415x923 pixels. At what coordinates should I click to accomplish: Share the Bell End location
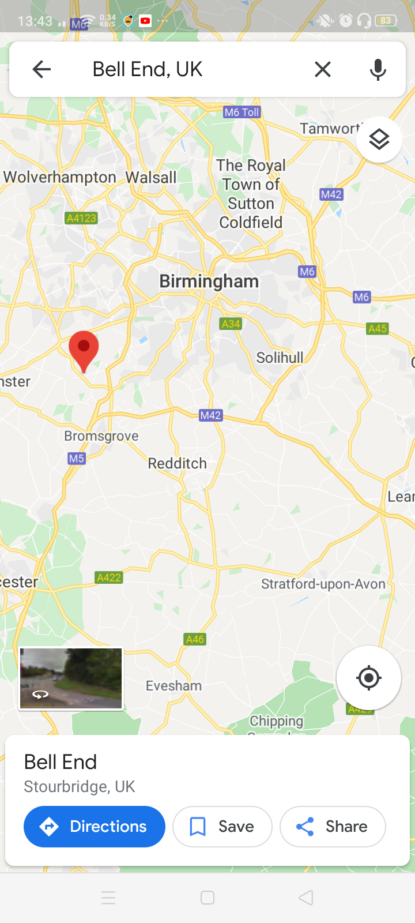[x=333, y=827]
